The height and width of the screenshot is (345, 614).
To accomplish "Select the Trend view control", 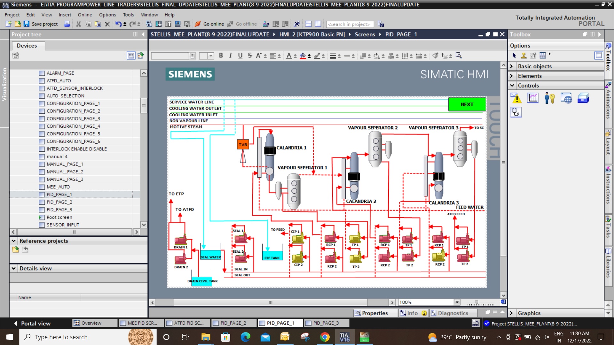I will tap(533, 98).
